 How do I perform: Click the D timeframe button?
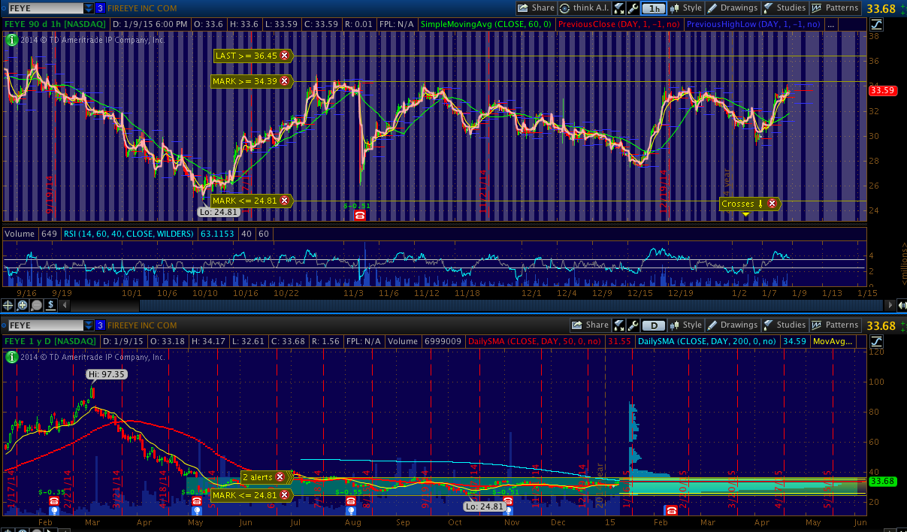[655, 325]
